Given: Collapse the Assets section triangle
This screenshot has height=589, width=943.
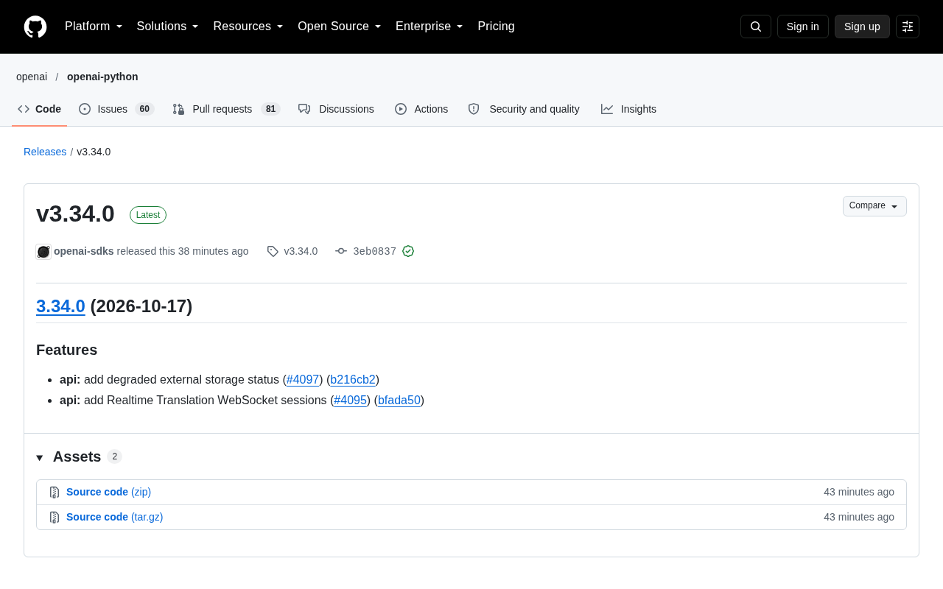Looking at the screenshot, I should 40,458.
